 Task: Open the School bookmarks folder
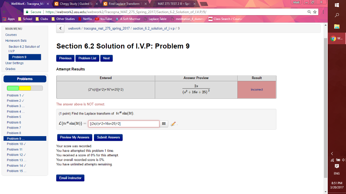pyautogui.click(x=25, y=19)
